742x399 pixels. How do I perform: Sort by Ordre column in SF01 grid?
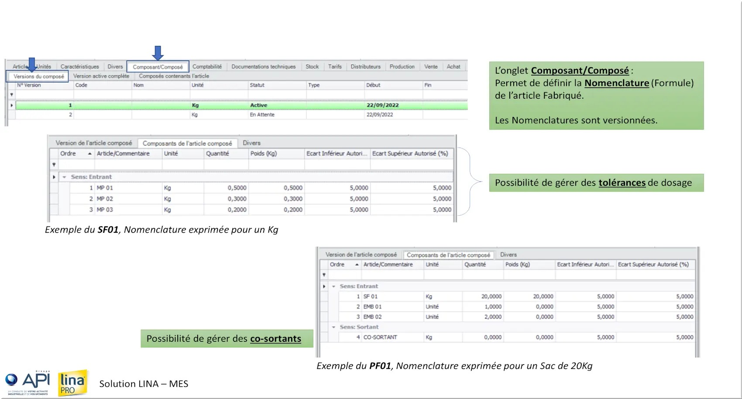(76, 154)
